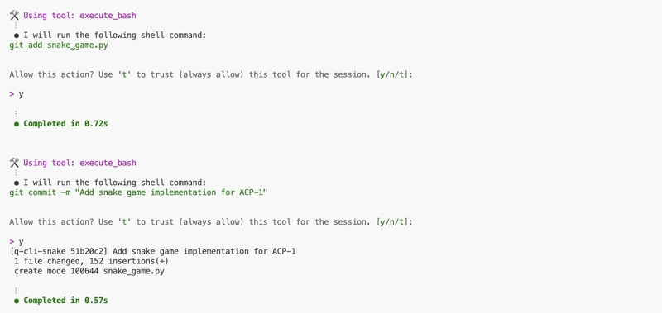Click the green dot beside Completed in 0.72s
The height and width of the screenshot is (313, 662).
pyautogui.click(x=17, y=124)
